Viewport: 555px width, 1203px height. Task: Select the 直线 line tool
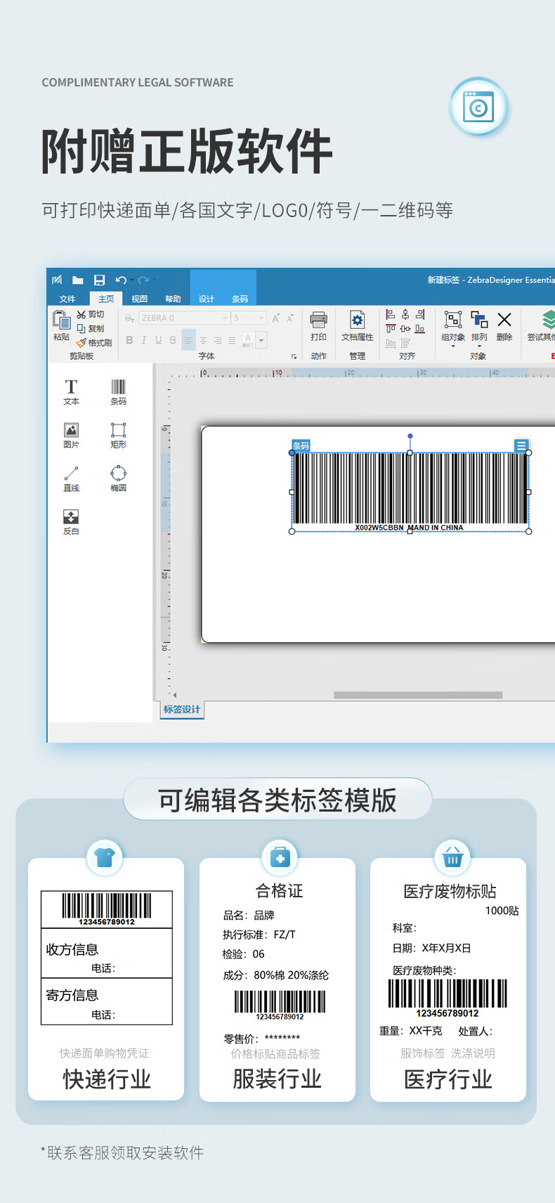click(x=71, y=478)
